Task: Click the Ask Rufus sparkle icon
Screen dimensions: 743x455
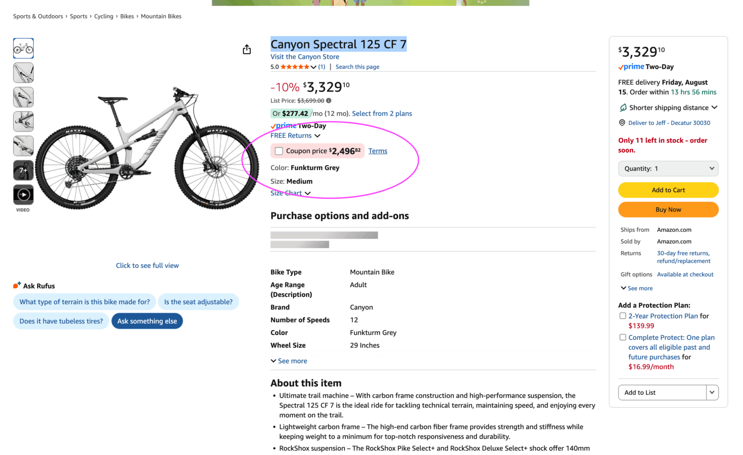Action: click(15, 285)
